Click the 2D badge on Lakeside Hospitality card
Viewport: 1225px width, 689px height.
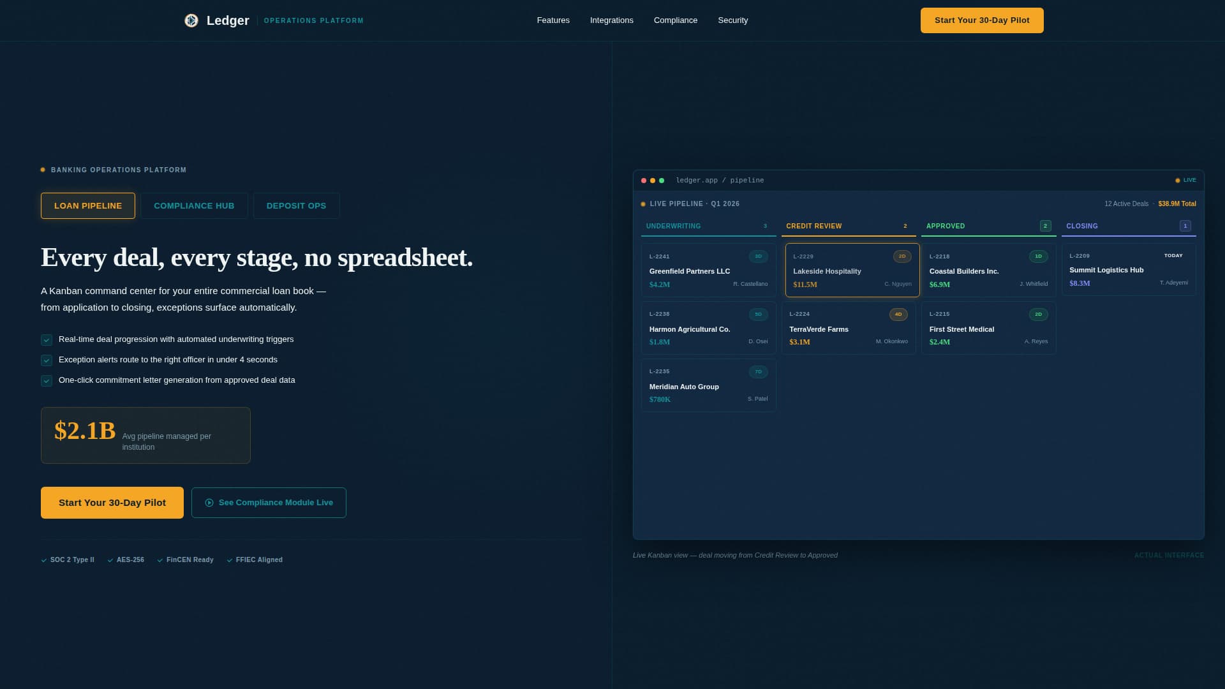coord(902,256)
